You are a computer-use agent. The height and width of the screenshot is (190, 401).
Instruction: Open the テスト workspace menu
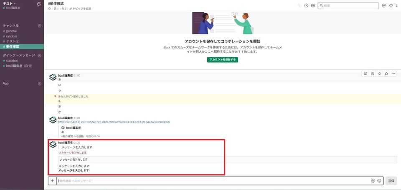(x=9, y=4)
